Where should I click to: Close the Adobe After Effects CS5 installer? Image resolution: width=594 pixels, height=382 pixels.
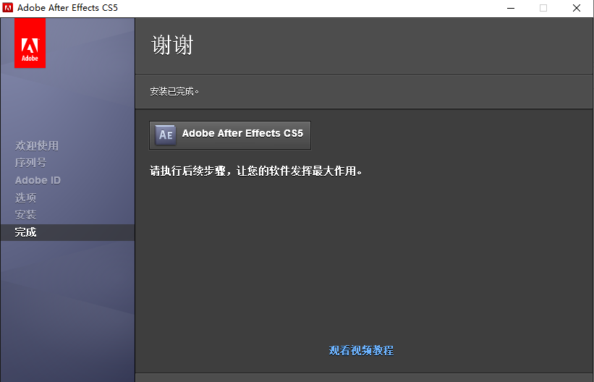tap(577, 8)
